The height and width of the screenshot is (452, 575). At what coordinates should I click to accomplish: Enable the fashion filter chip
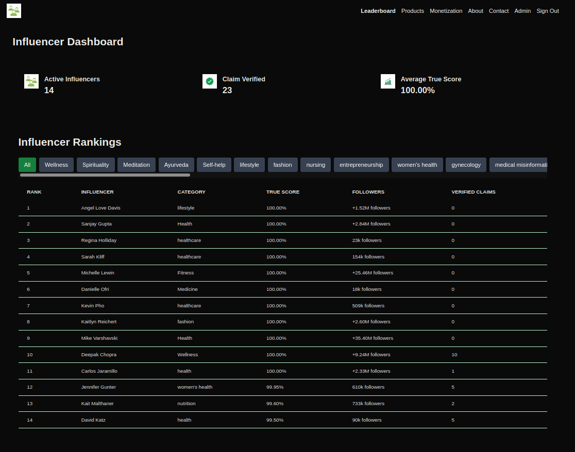tap(282, 164)
